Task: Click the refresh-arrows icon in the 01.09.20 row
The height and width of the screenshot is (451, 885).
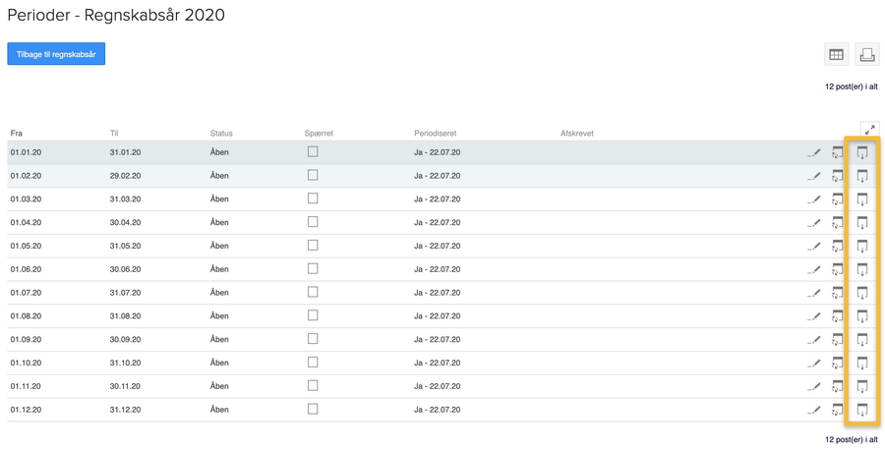Action: 838,340
